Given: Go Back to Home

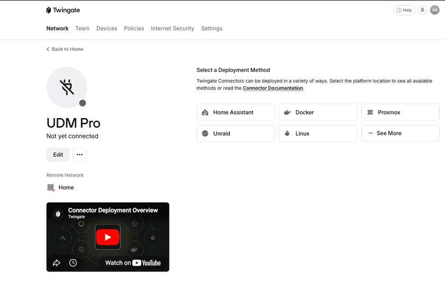Looking at the screenshot, I should 65,49.
